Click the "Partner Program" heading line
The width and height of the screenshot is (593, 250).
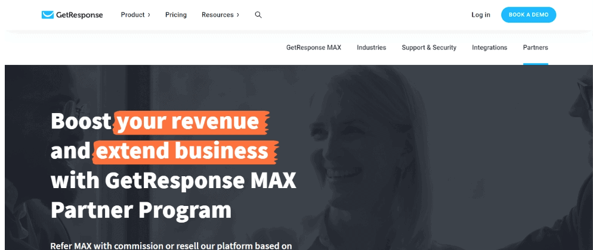coord(141,210)
